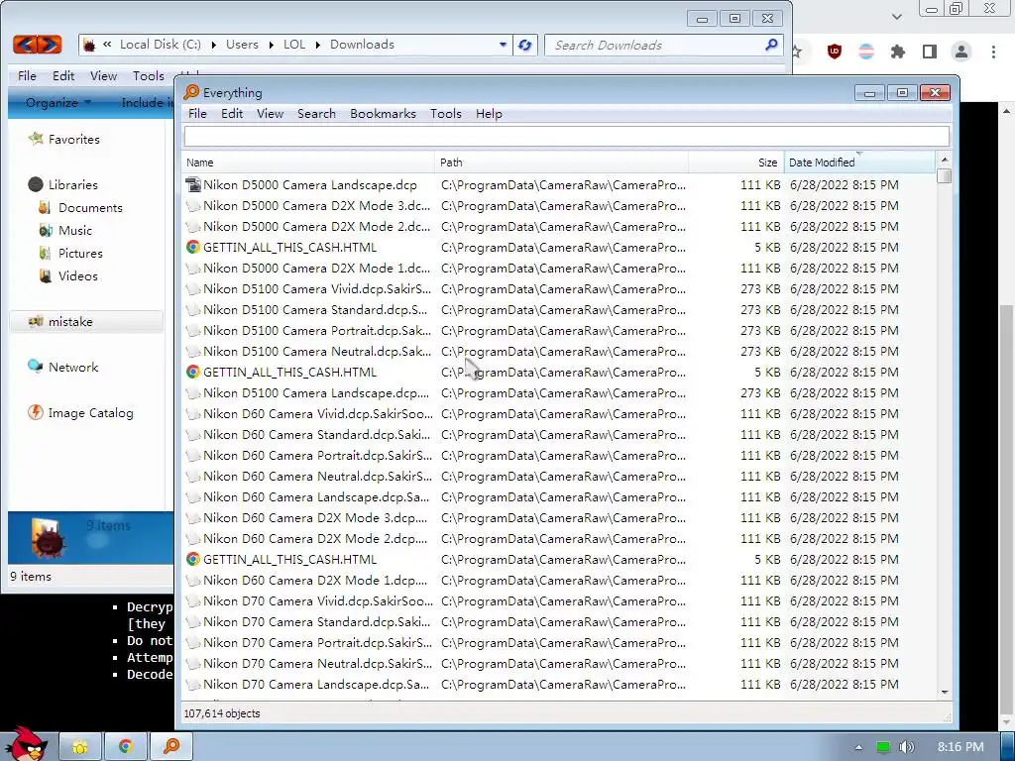Open Bookmarks menu in Everything

point(384,114)
